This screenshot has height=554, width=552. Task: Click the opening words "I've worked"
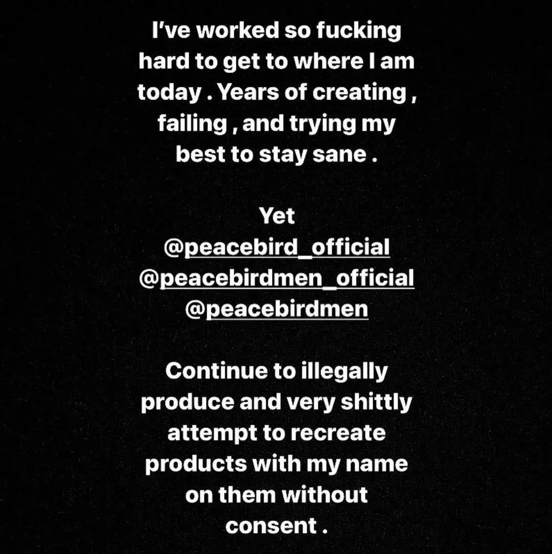(216, 30)
